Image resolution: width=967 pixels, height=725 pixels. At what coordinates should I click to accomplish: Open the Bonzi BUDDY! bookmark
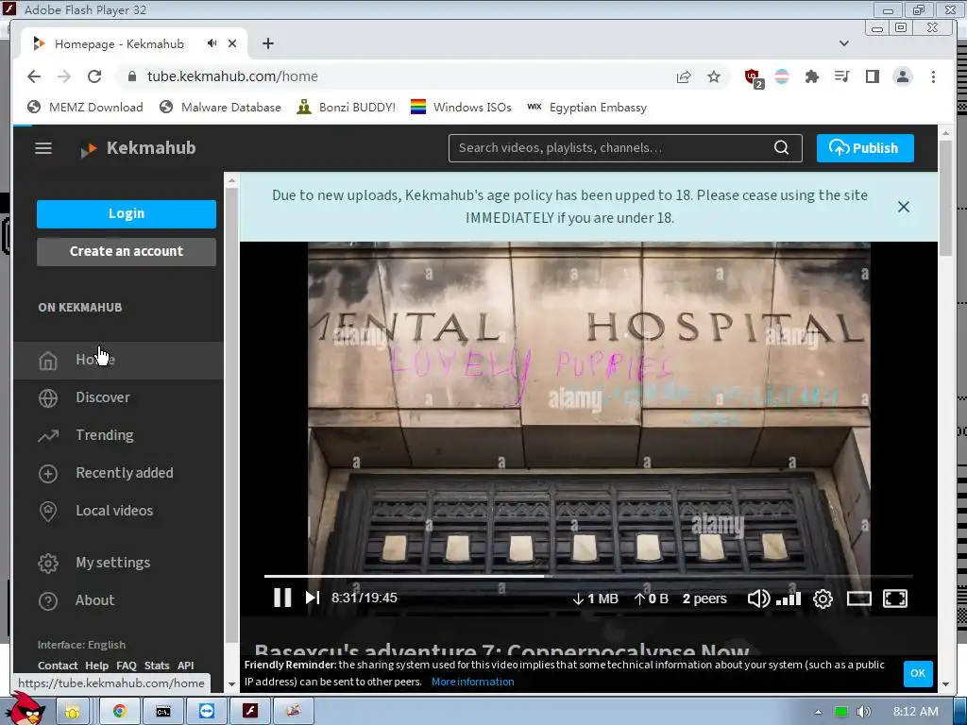pyautogui.click(x=346, y=108)
